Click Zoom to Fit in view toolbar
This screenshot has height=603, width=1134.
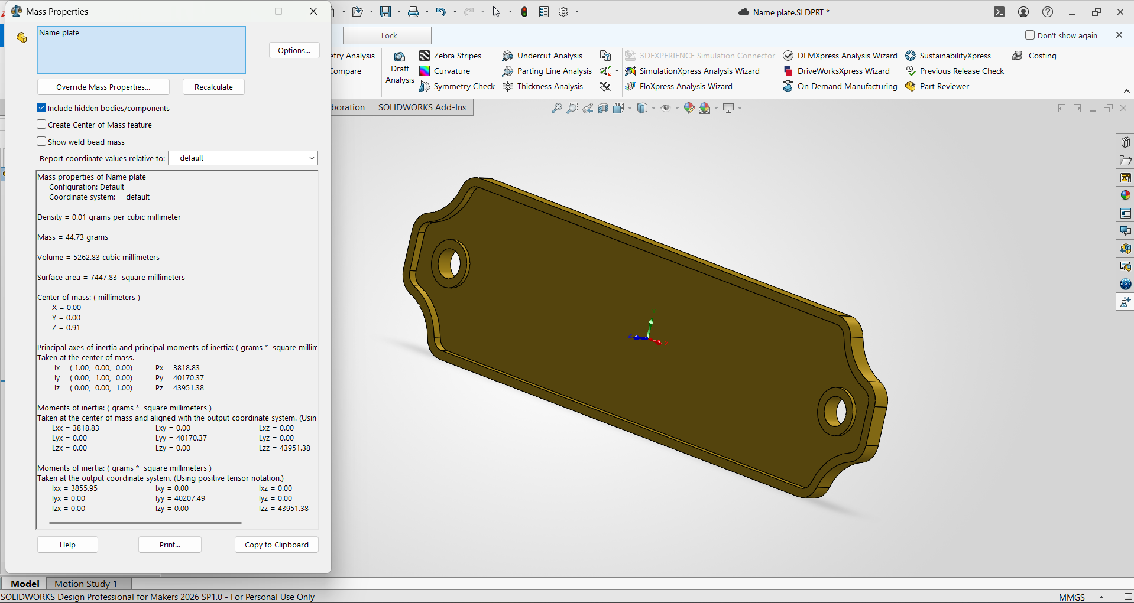[x=556, y=108]
